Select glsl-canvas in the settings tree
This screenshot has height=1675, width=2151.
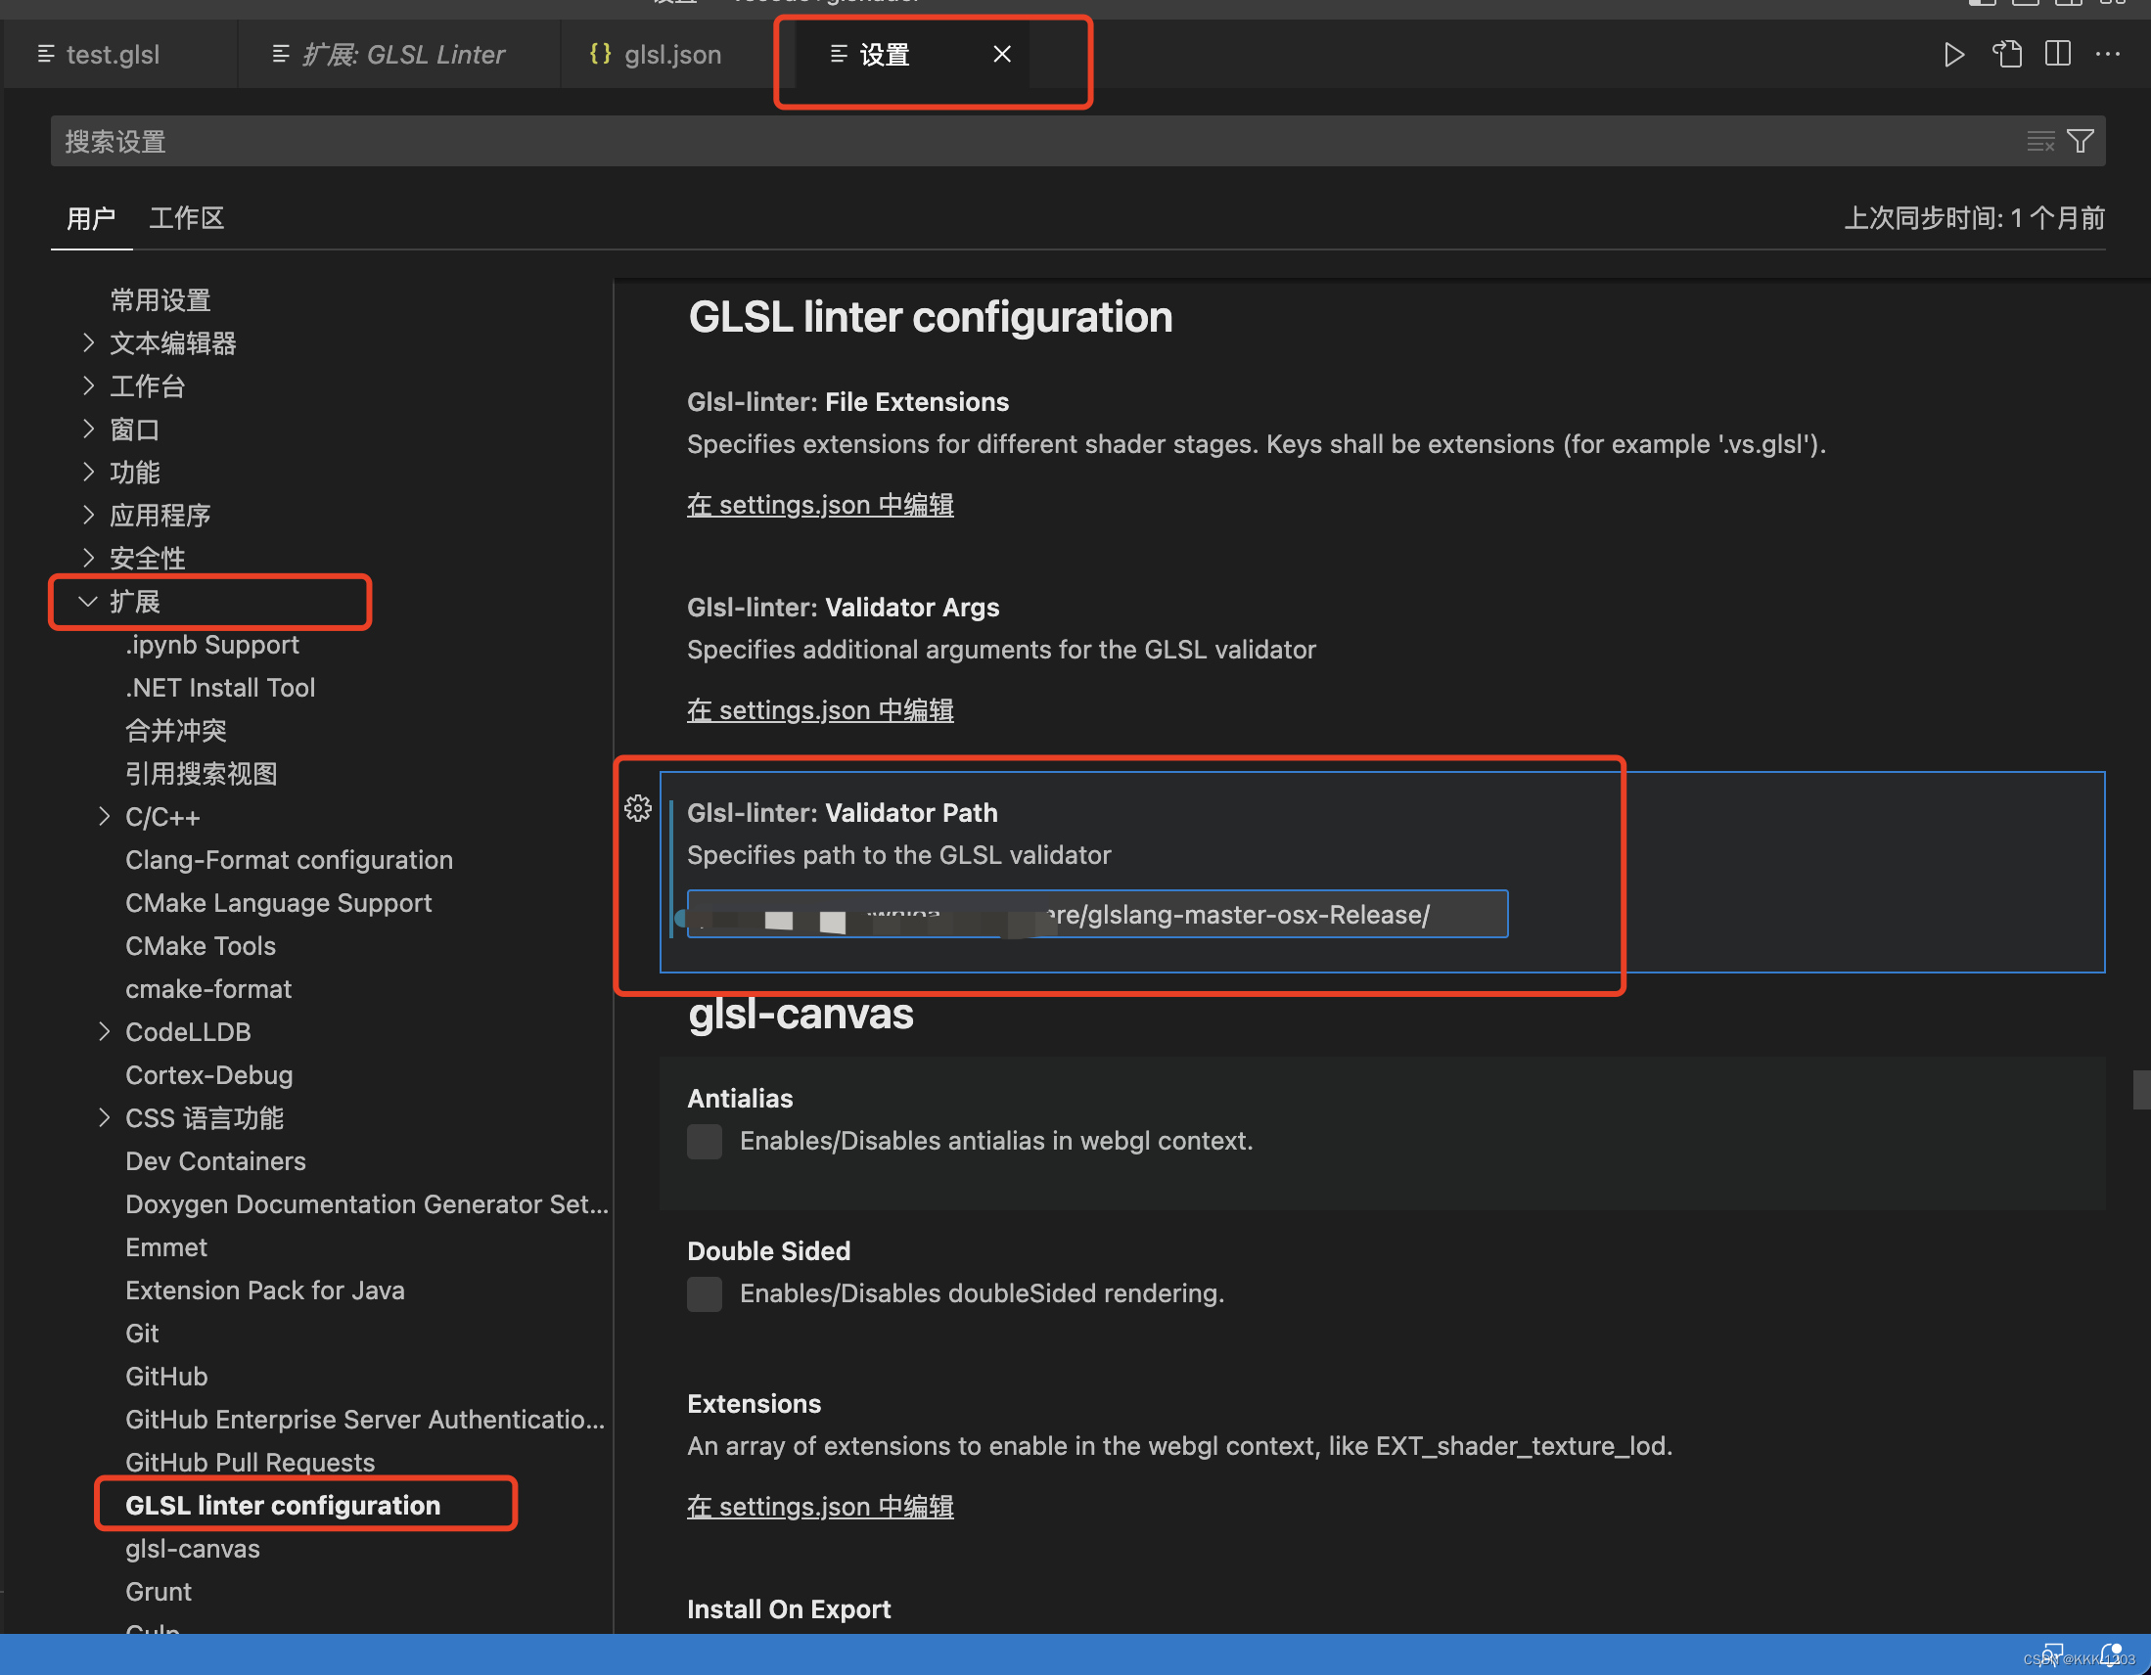pyautogui.click(x=193, y=1549)
